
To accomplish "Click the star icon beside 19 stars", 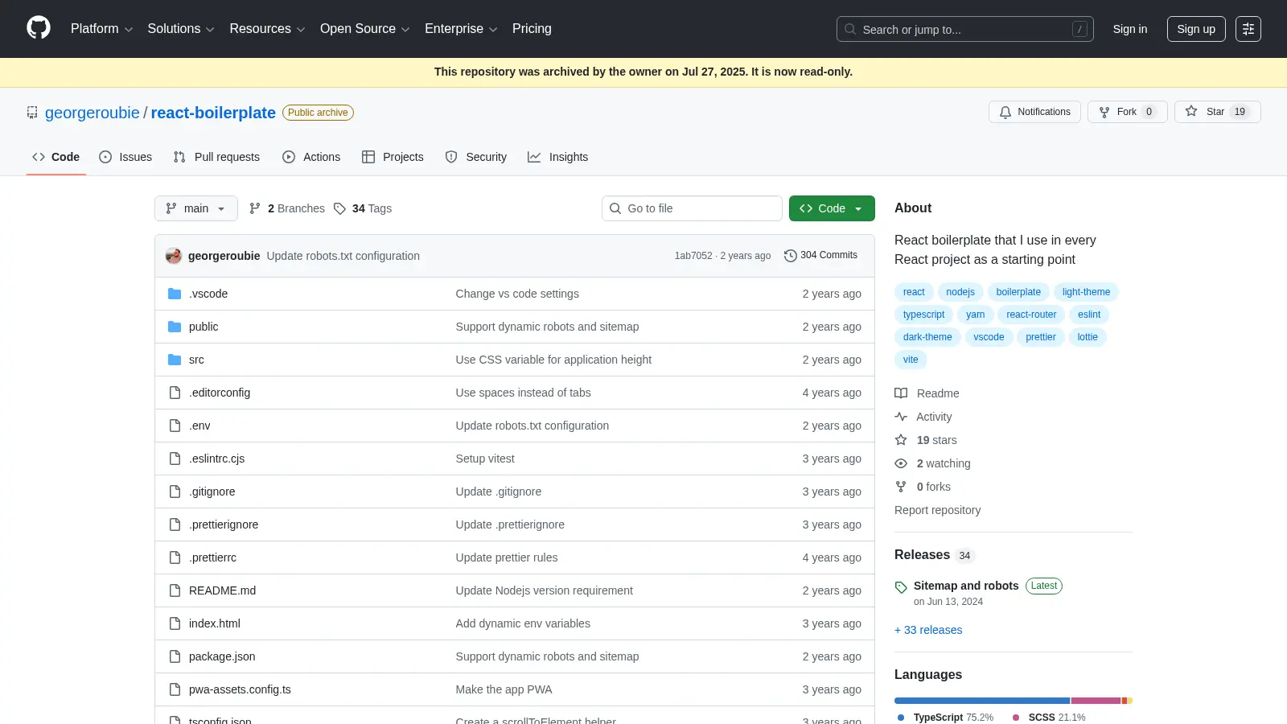I will (901, 440).
